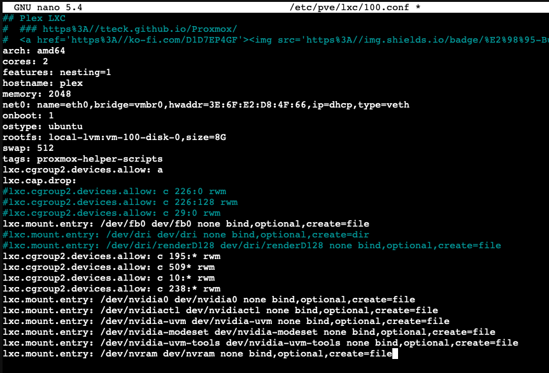This screenshot has height=373, width=549.
Task: Click the /dev/fb0 mount entry line
Action: (186, 223)
